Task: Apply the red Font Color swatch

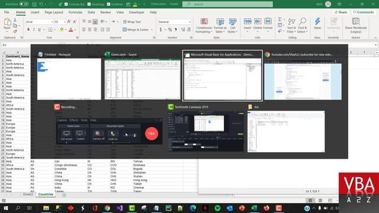Action: (71, 30)
